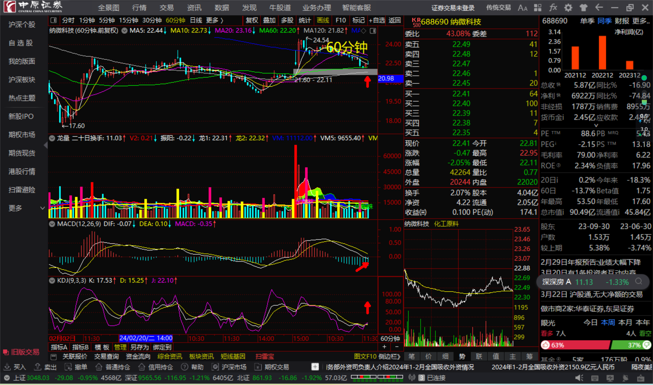Open the 更多 period dropdown in chart toolbar
This screenshot has height=385, width=653.
[215, 20]
